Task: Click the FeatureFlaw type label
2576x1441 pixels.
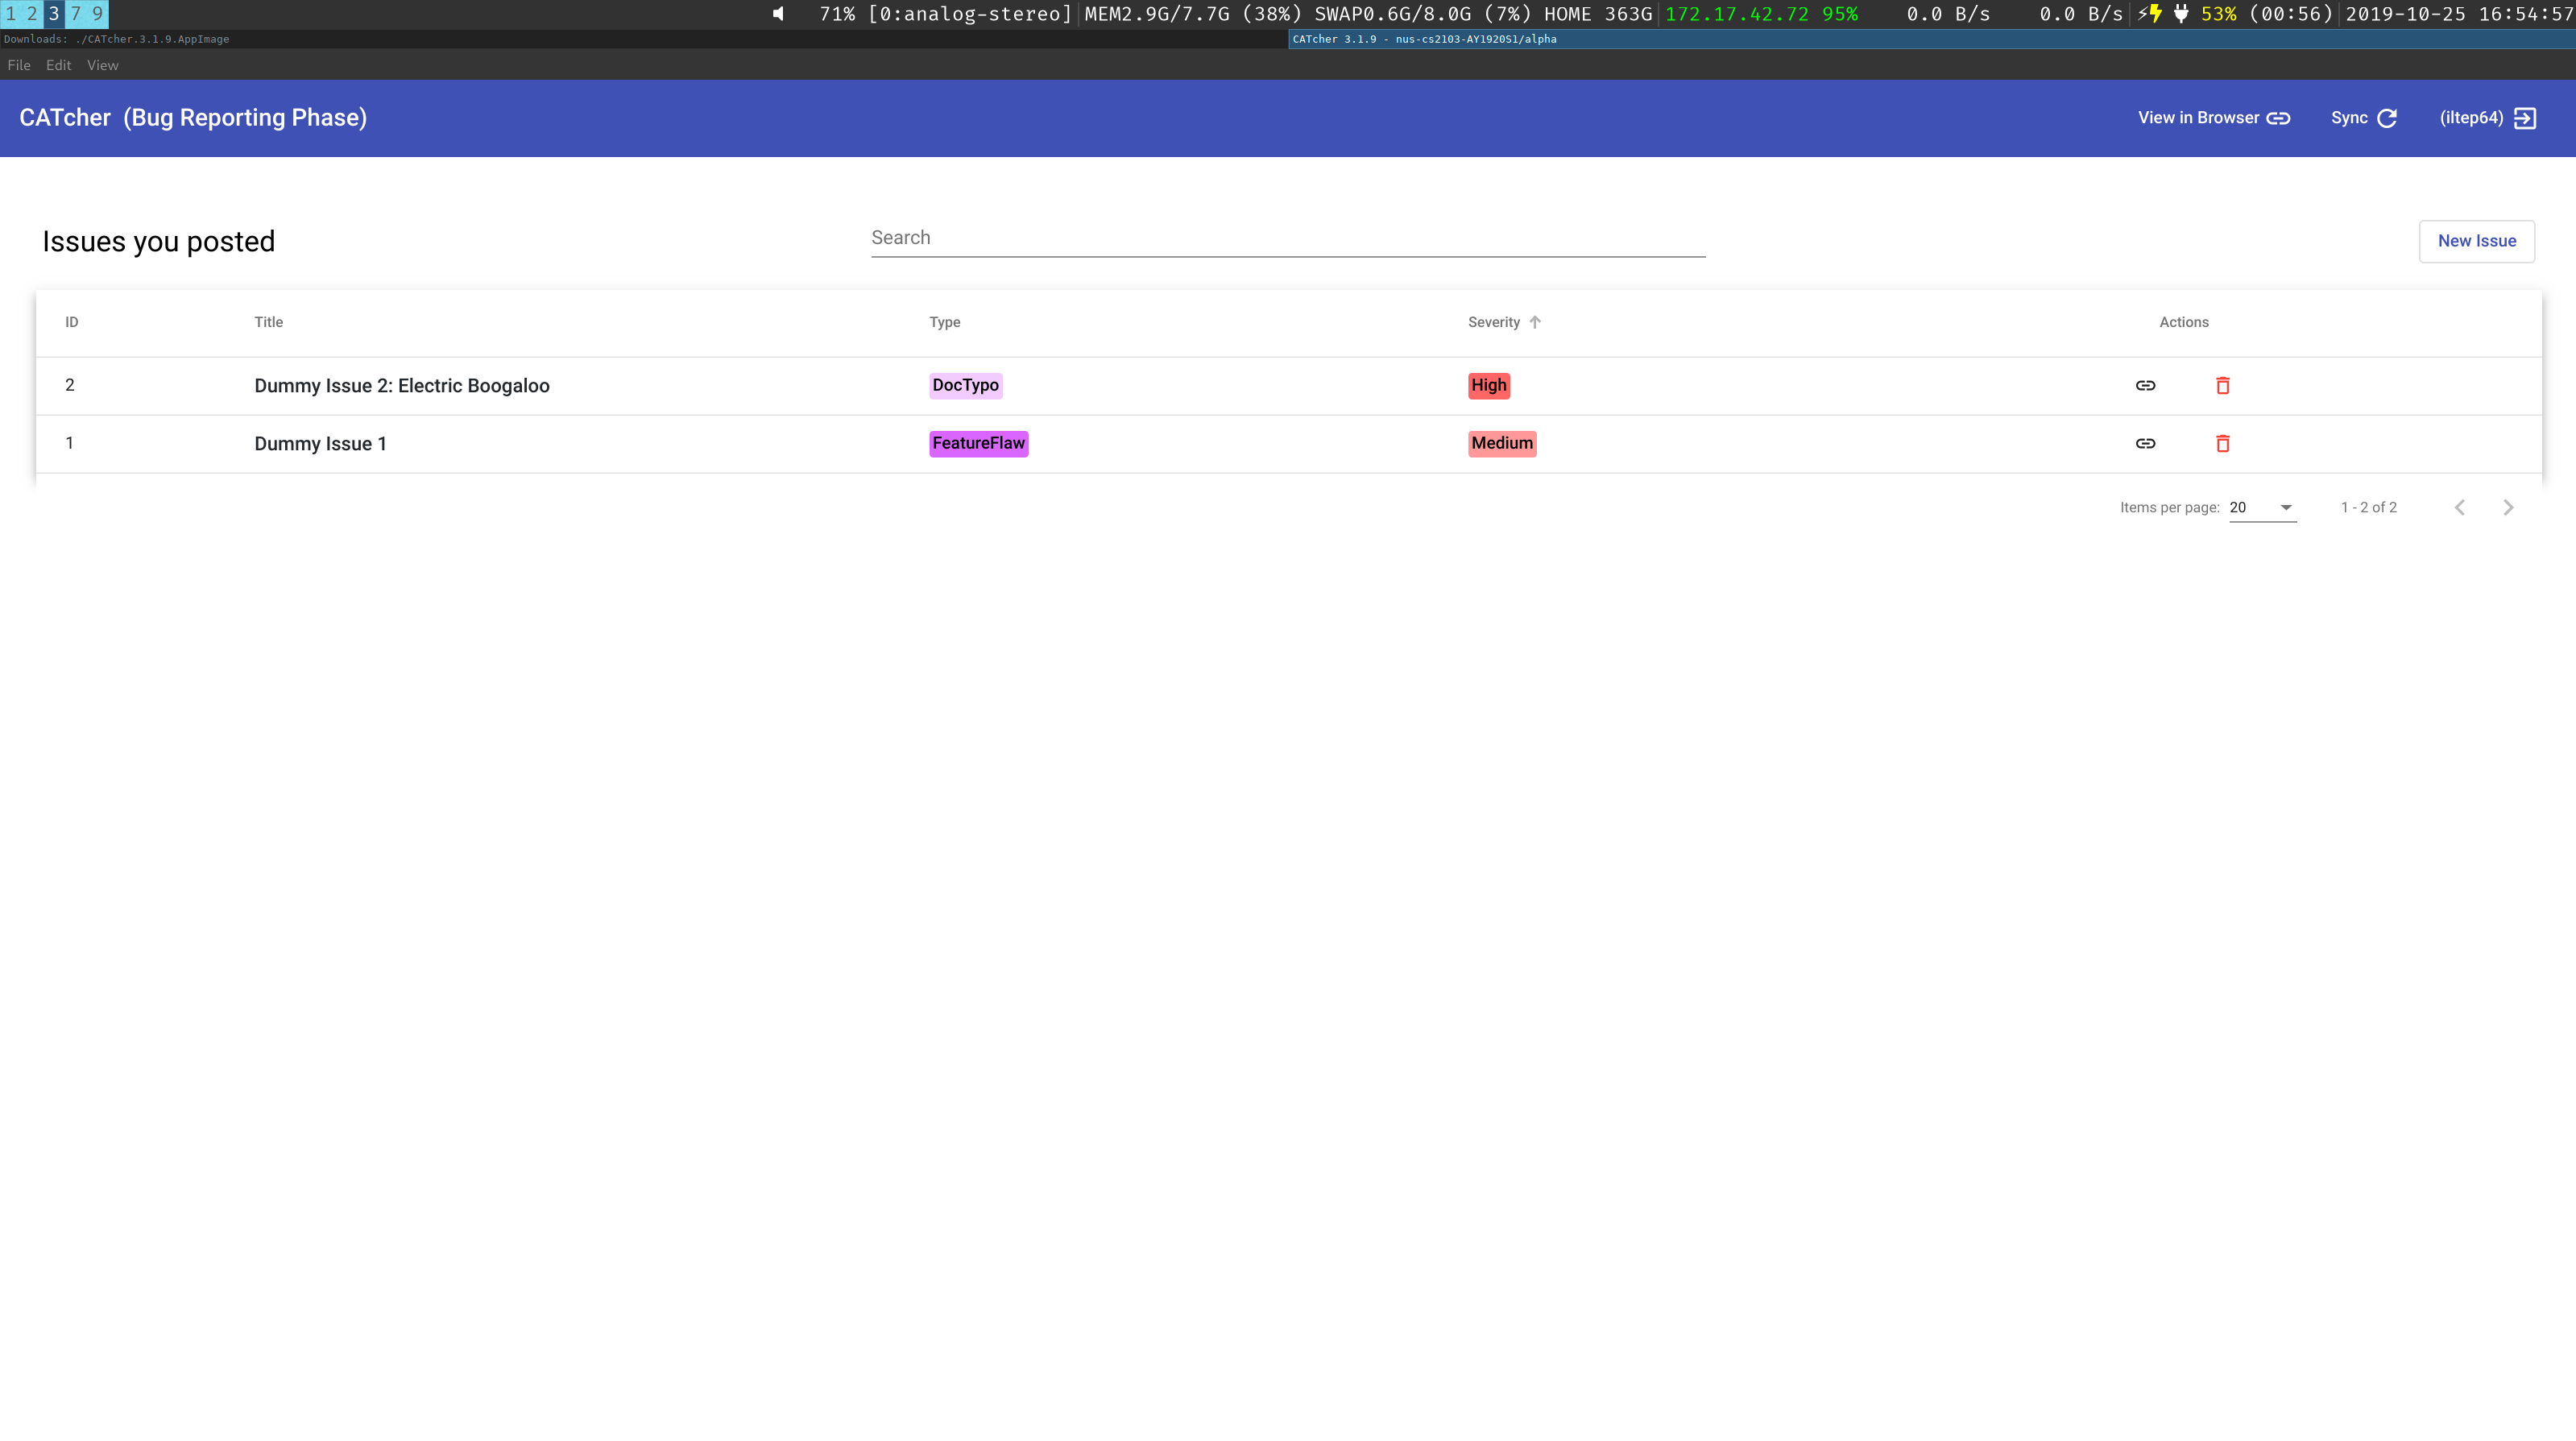Action: pyautogui.click(x=978, y=443)
